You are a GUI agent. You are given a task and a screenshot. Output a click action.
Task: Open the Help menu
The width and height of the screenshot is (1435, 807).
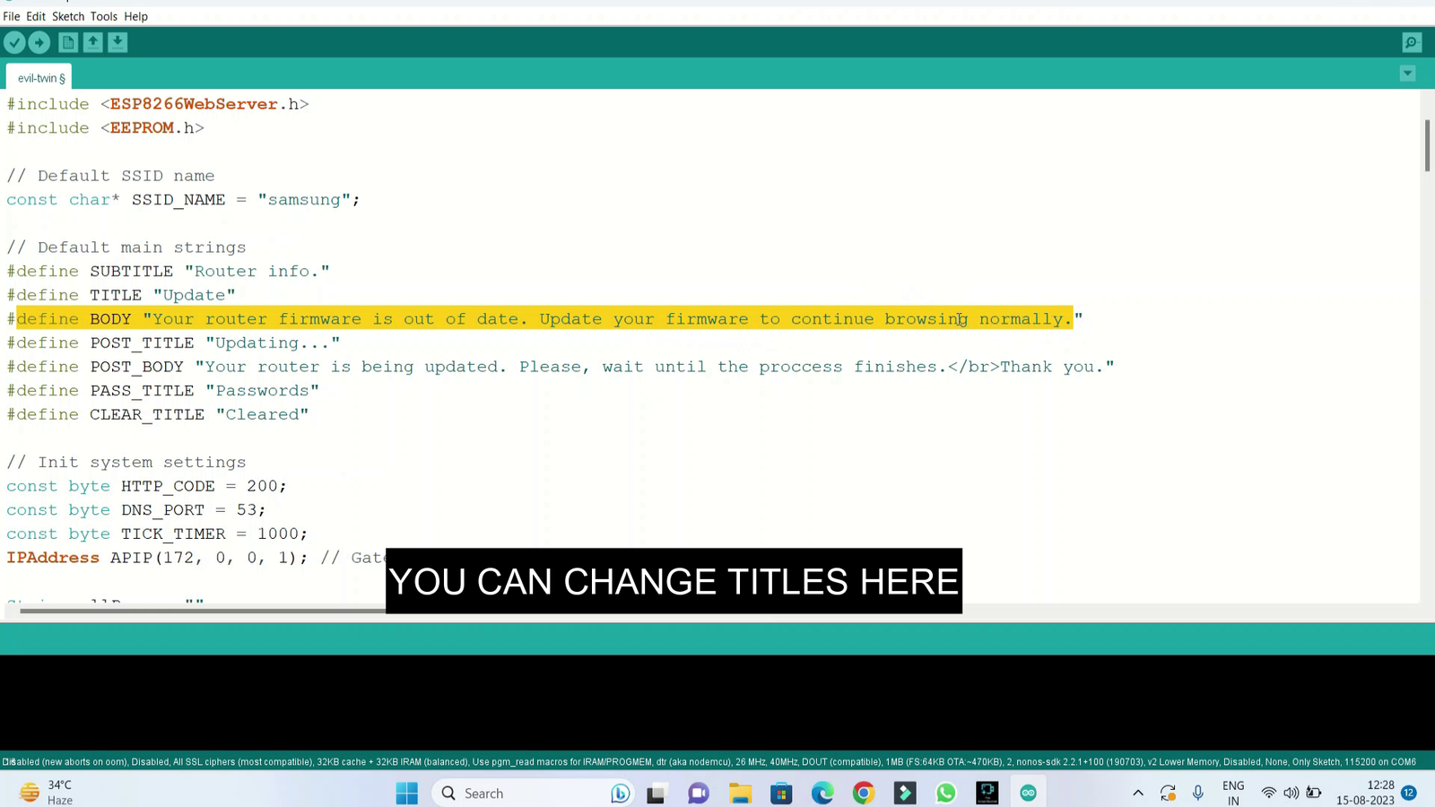point(135,16)
